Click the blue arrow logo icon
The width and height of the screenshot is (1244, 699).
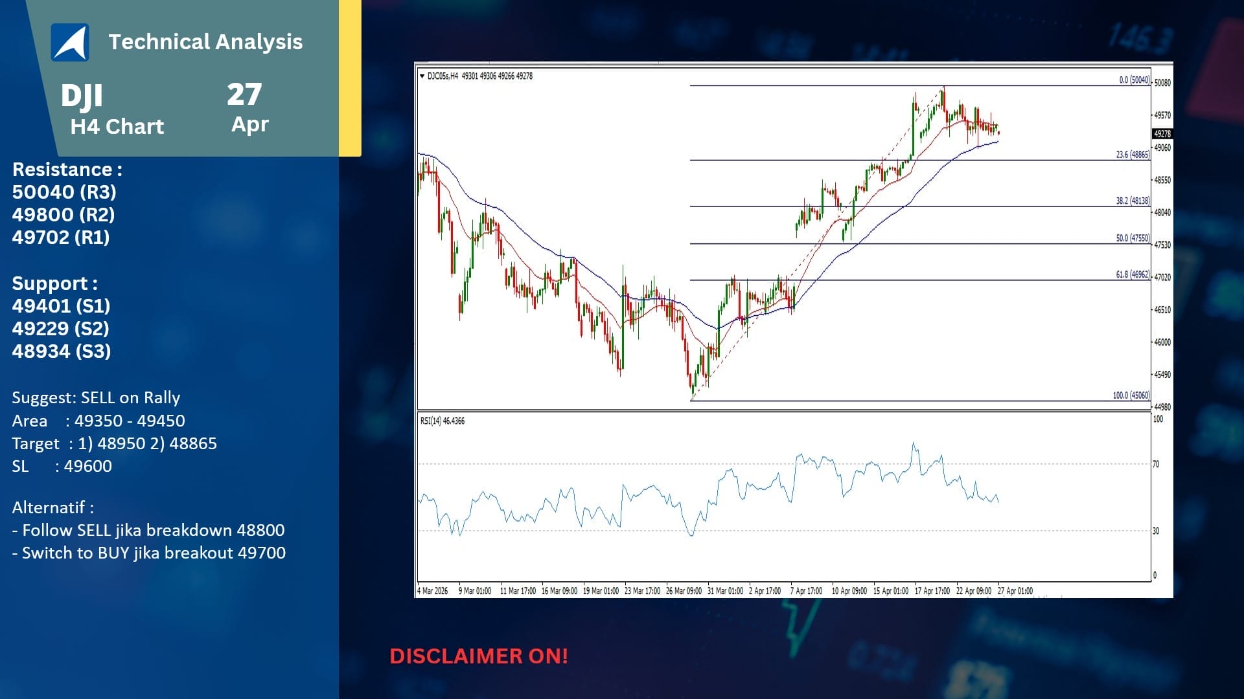pyautogui.click(x=70, y=42)
